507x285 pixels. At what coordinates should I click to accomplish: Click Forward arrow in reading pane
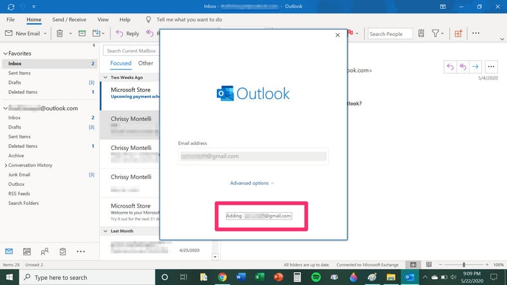point(475,67)
